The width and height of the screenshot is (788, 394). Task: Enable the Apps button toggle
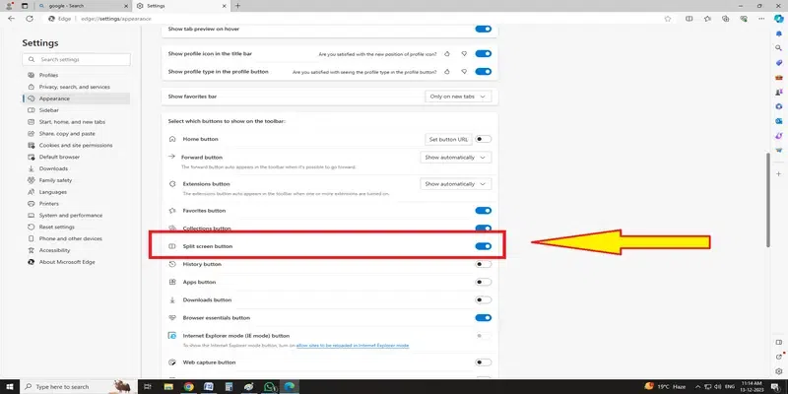coord(483,282)
